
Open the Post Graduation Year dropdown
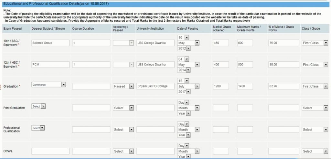[x=184, y=113]
